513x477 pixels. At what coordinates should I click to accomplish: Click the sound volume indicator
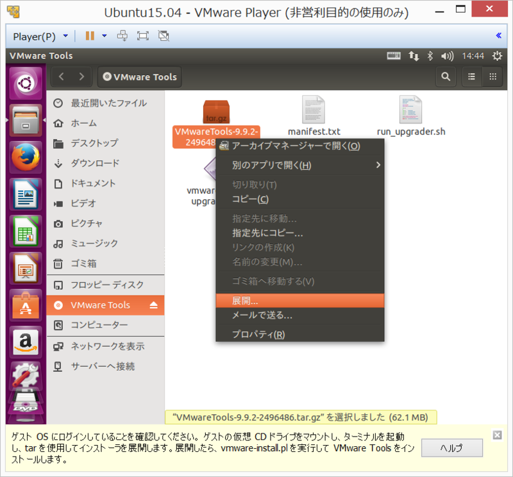point(447,56)
